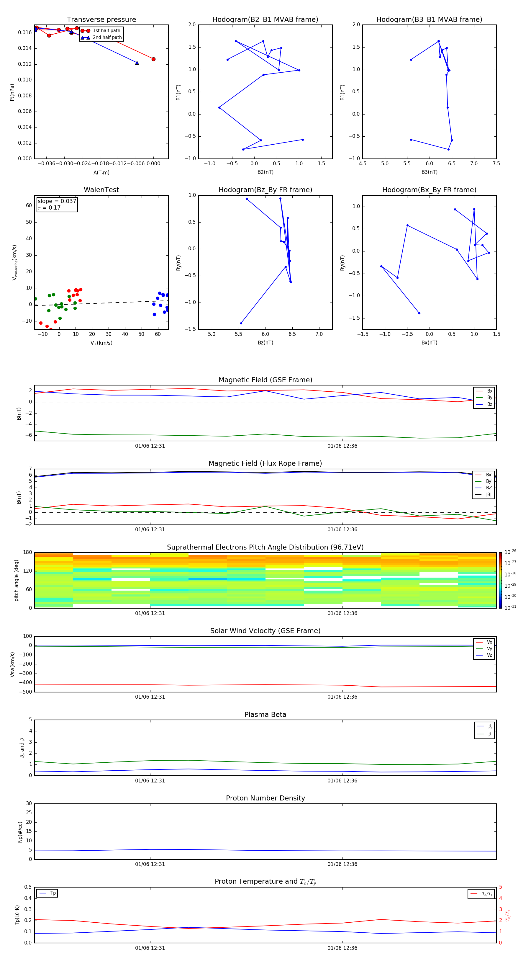Select 'Bz' in the GSE magnetic field legend

[484, 405]
